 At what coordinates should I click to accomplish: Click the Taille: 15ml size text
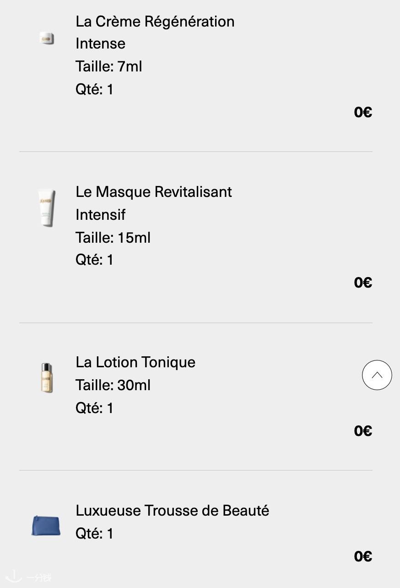pyautogui.click(x=113, y=238)
